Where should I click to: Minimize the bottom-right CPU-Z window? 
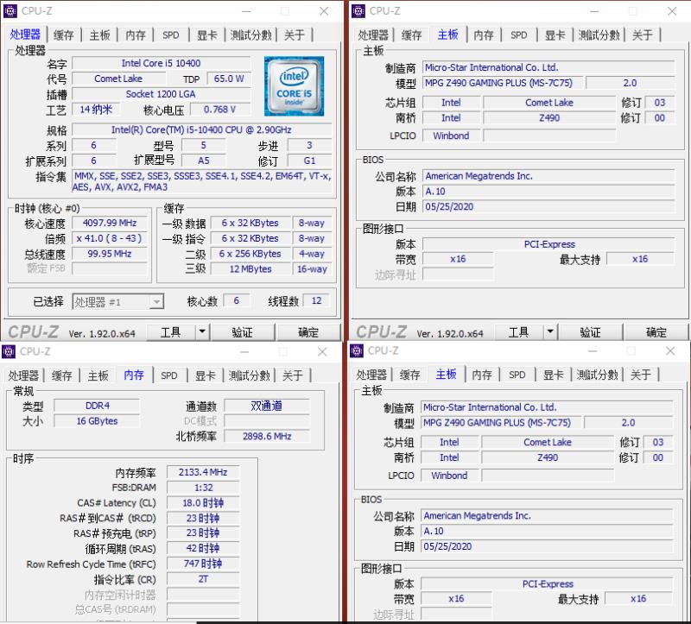click(593, 351)
